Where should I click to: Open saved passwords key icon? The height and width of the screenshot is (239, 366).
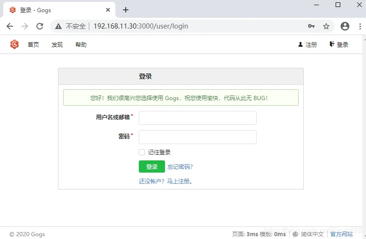[x=311, y=26]
